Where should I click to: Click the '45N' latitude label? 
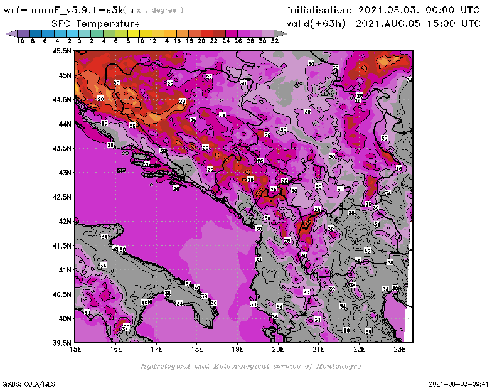pyautogui.click(x=65, y=75)
